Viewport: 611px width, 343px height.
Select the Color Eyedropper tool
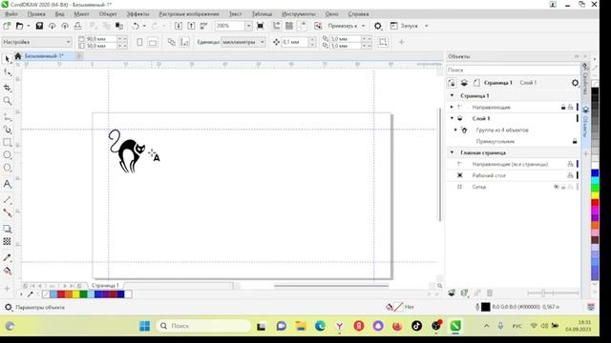pyautogui.click(x=7, y=257)
